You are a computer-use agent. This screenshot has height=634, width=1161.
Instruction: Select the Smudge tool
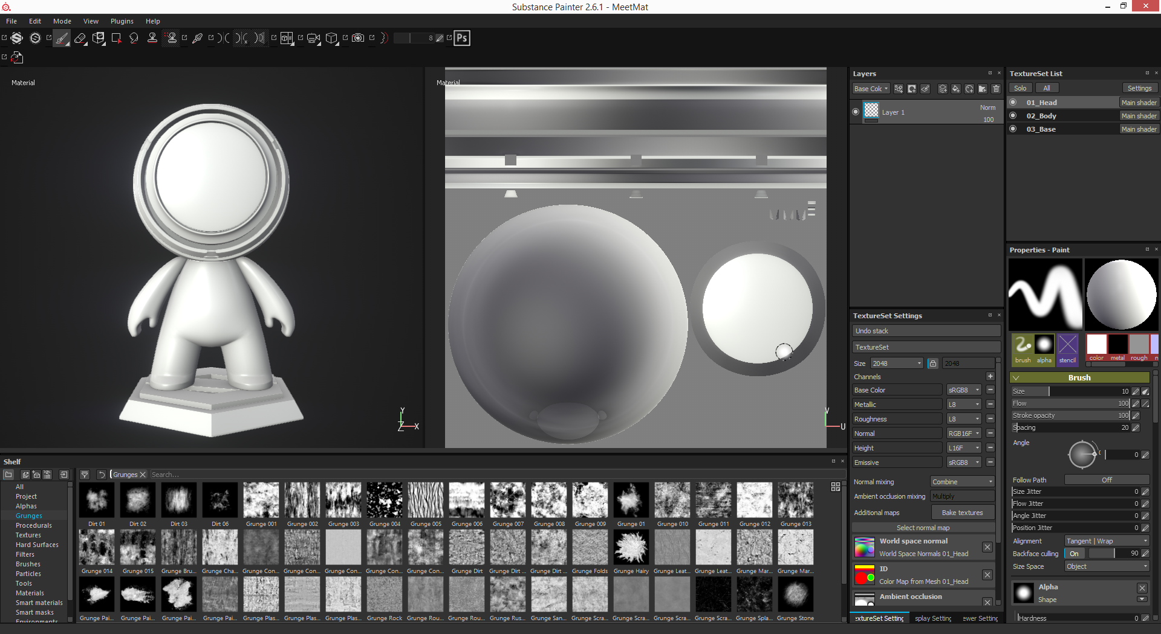[134, 38]
